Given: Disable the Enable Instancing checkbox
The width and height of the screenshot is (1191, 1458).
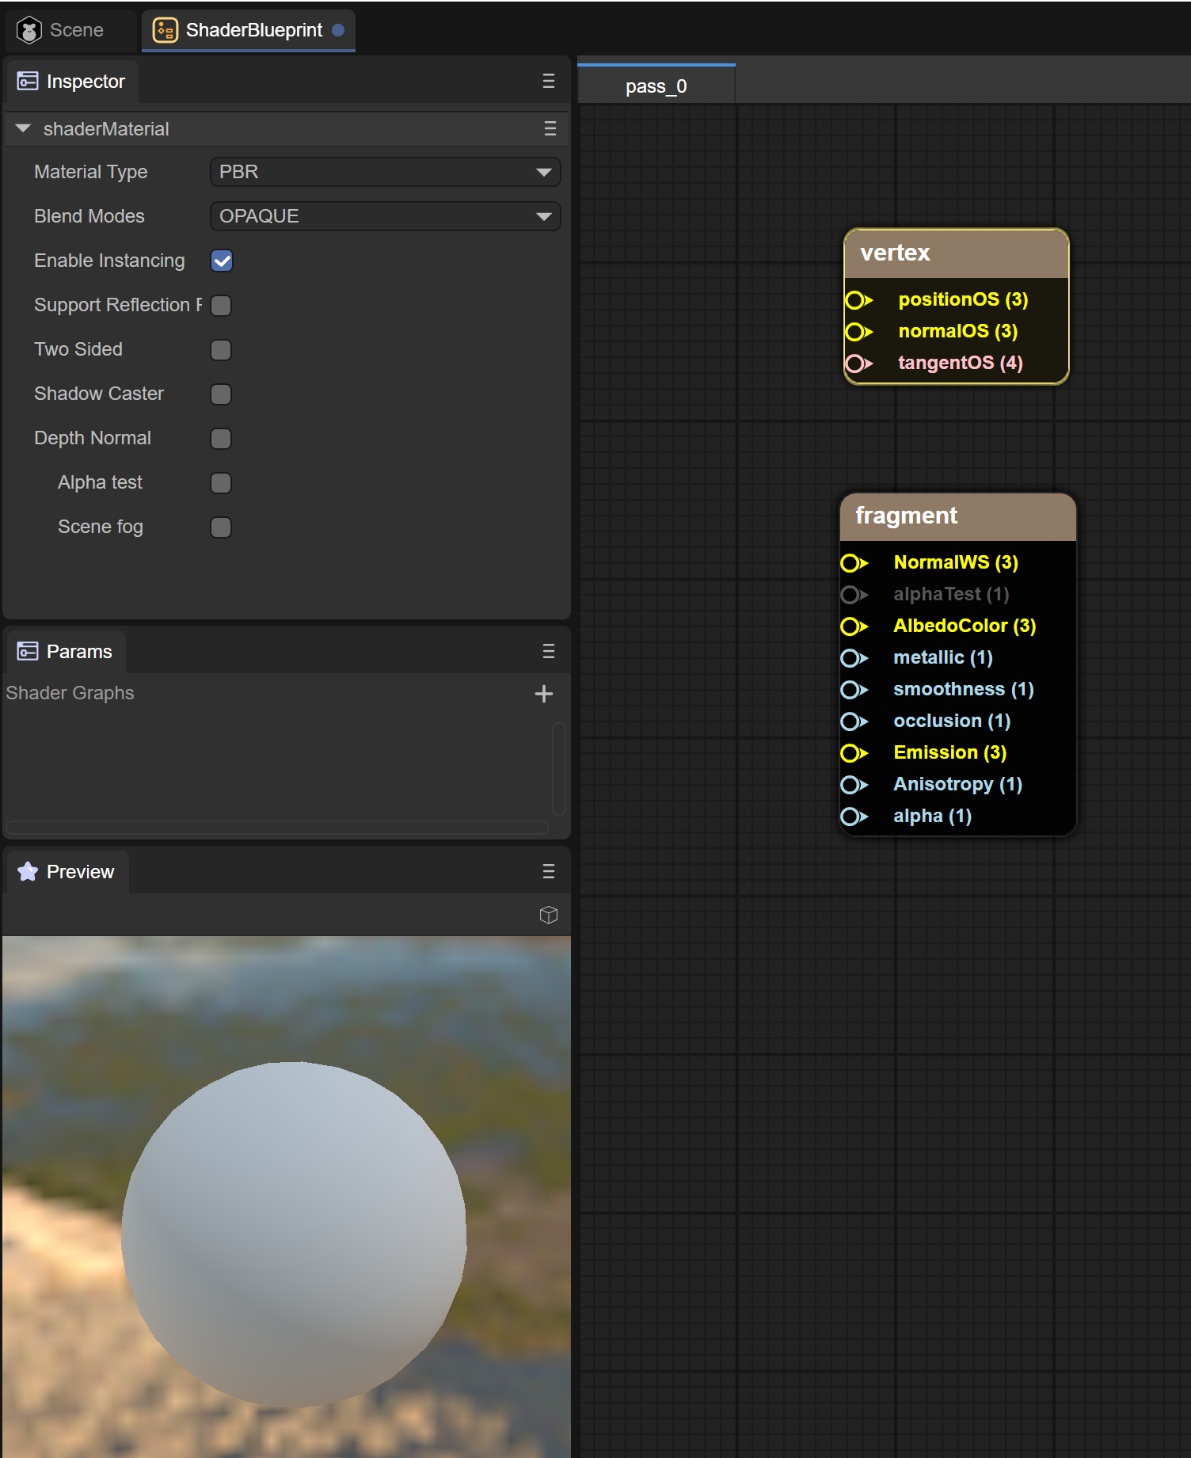Looking at the screenshot, I should 222,261.
